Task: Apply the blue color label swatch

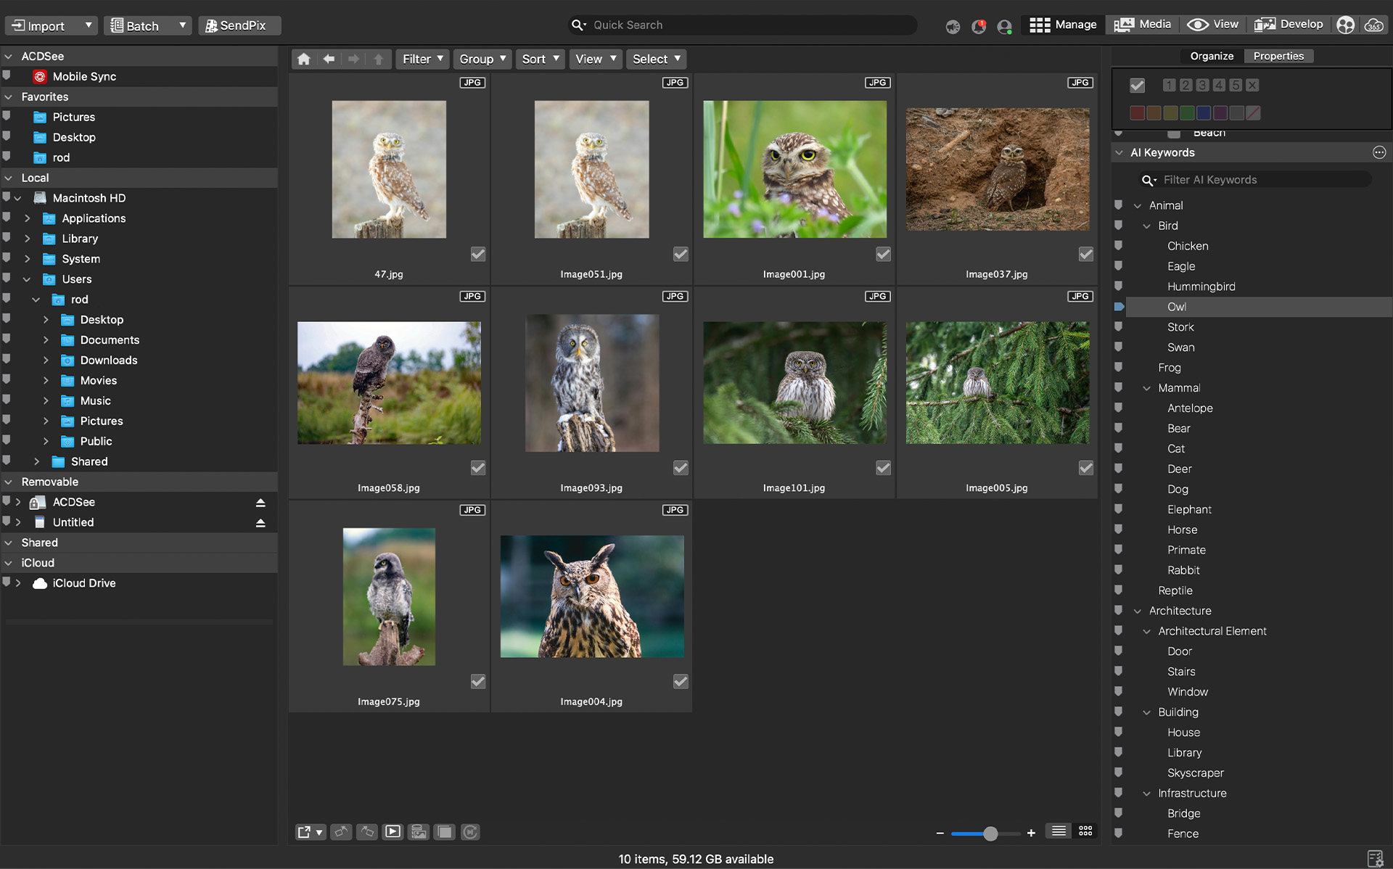Action: tap(1203, 113)
